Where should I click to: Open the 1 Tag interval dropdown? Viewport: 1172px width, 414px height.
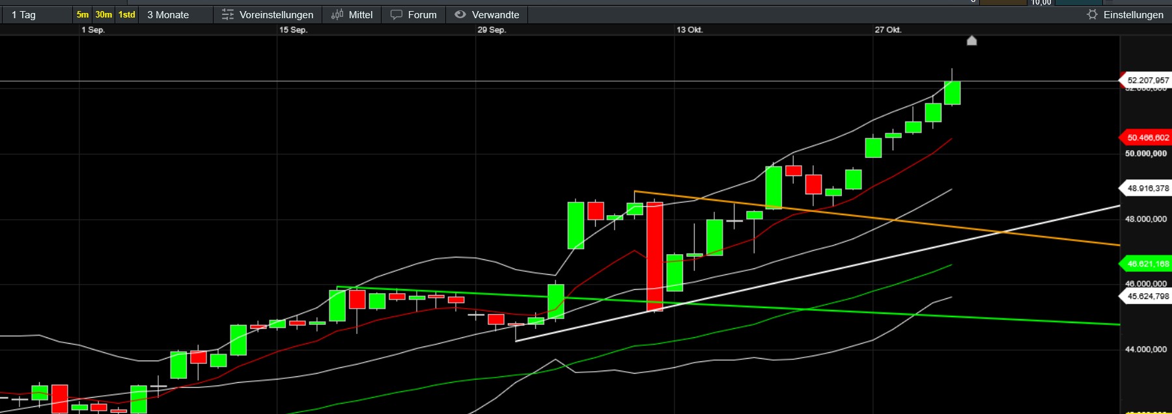point(36,14)
